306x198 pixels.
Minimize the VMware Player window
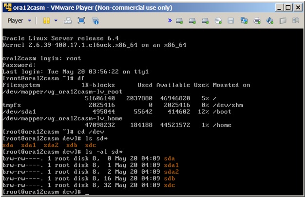(279, 8)
